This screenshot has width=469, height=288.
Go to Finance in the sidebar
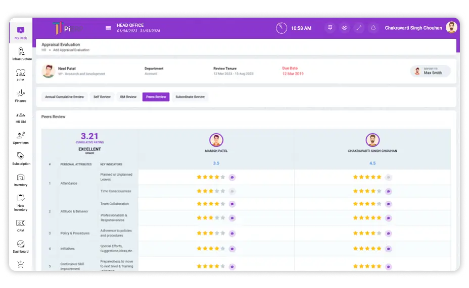coord(21,96)
